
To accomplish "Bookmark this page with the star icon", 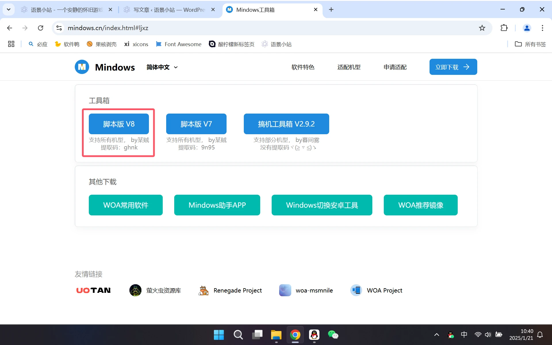I will 482,28.
